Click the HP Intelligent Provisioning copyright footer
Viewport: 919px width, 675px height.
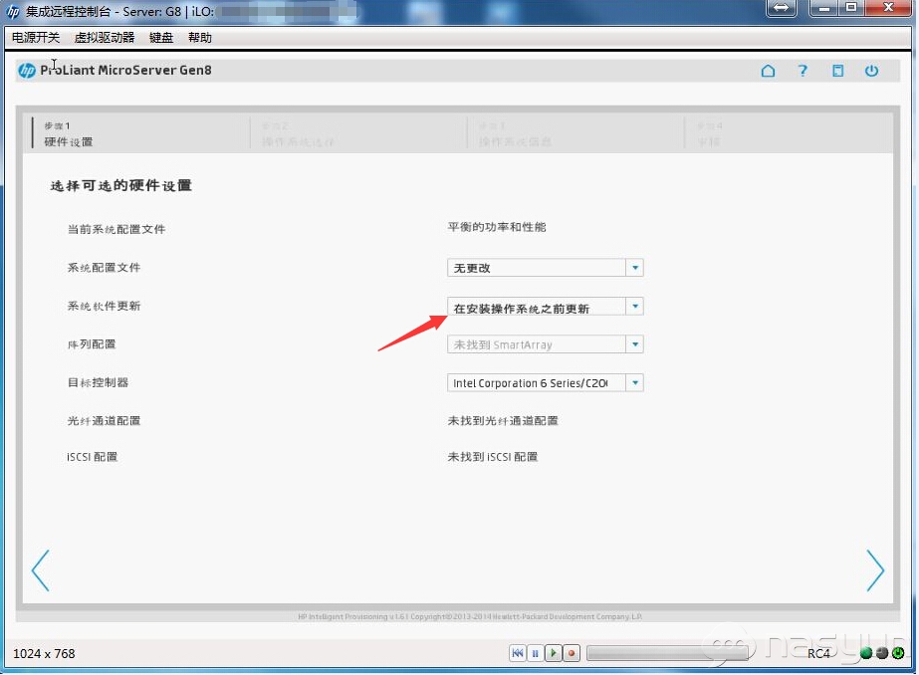point(470,616)
